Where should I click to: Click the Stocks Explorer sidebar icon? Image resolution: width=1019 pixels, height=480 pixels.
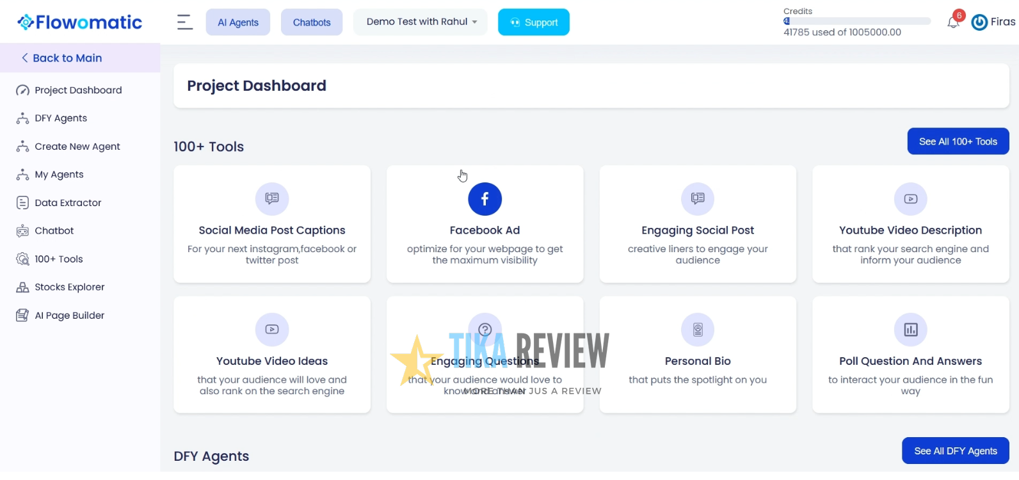22,287
